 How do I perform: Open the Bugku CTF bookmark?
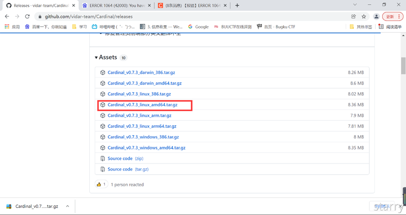click(x=276, y=27)
